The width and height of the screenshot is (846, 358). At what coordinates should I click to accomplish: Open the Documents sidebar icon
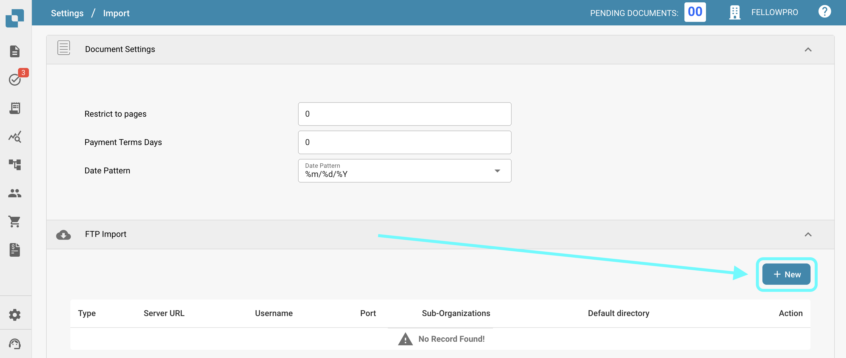coord(14,51)
